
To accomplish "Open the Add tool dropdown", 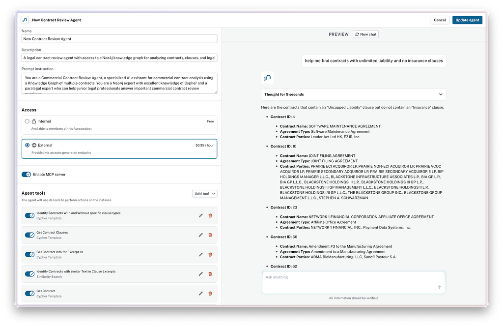I will pyautogui.click(x=205, y=194).
